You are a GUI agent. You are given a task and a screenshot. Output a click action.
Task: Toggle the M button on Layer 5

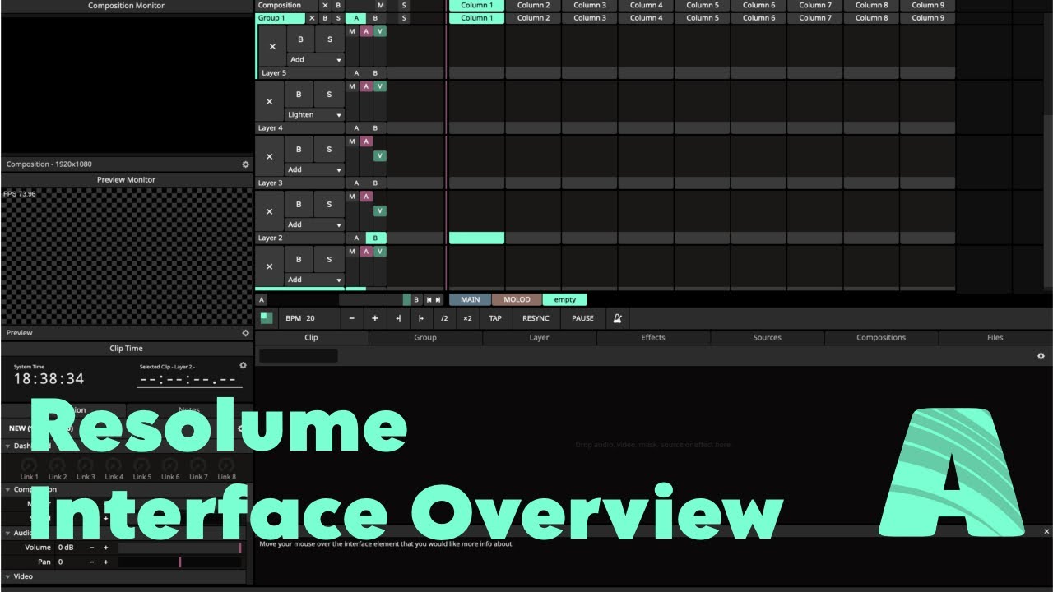coord(352,31)
